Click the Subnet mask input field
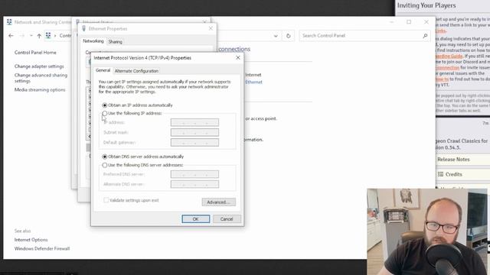 (194, 132)
